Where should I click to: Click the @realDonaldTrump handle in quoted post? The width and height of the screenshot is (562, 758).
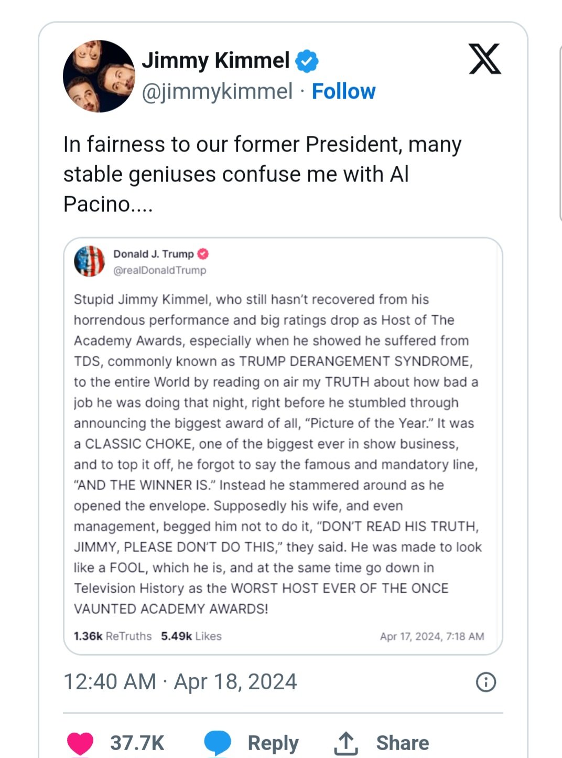(159, 270)
